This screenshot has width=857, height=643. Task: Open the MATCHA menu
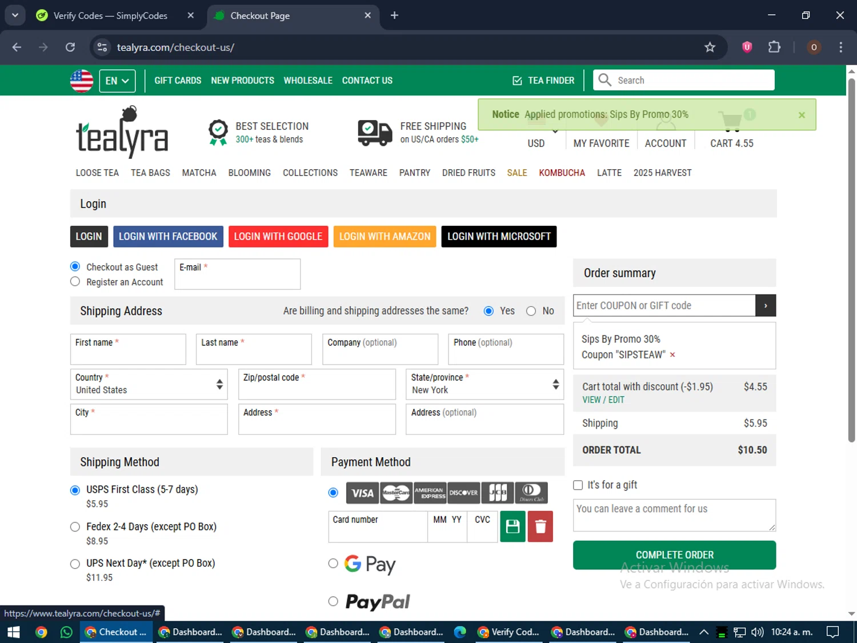(199, 173)
